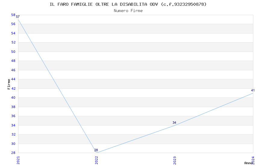The image size is (256, 166).
Task: Click the 50 y-axis tick label
Action: 13,52
